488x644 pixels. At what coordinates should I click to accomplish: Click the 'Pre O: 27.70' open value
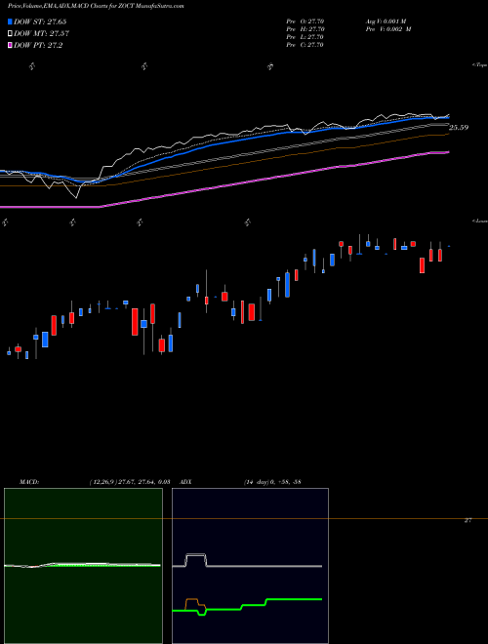305,20
